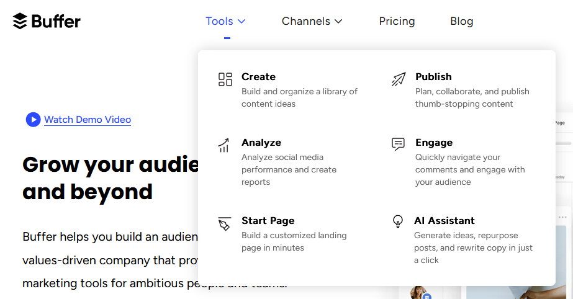Click the Publish paper plane icon
The width and height of the screenshot is (573, 299).
[399, 79]
